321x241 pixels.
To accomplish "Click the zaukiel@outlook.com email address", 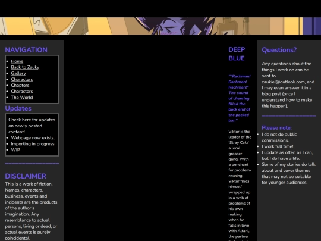I will click(x=283, y=82).
